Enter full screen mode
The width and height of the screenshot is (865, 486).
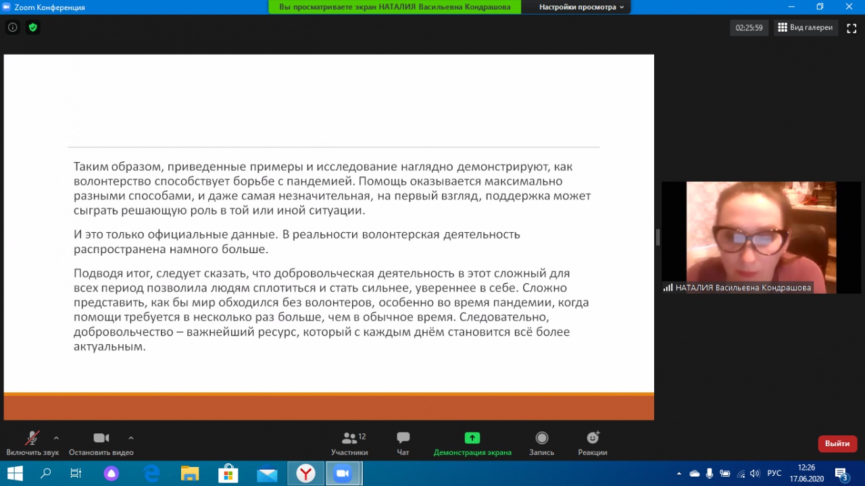coord(851,28)
